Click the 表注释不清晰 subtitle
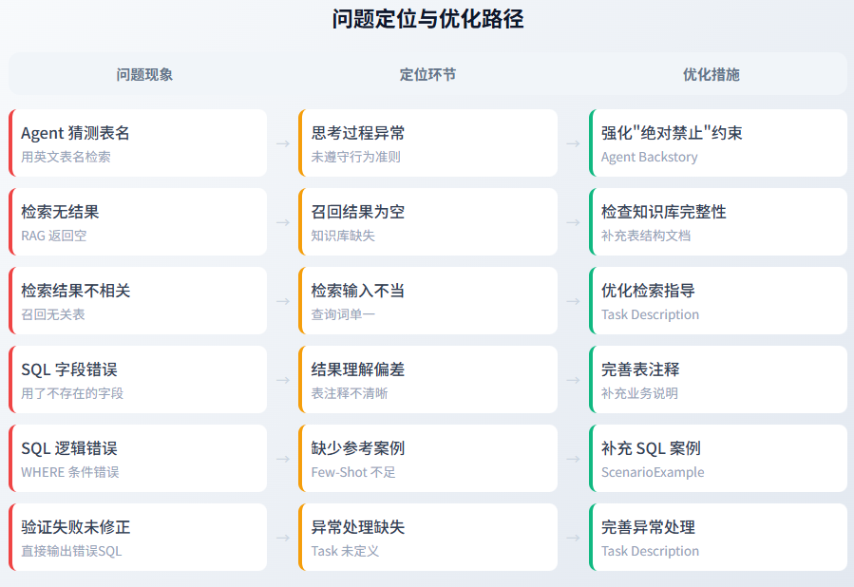The width and height of the screenshot is (854, 587). click(x=350, y=393)
